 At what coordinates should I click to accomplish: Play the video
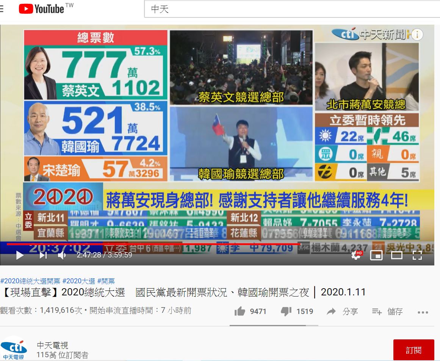pyautogui.click(x=20, y=255)
